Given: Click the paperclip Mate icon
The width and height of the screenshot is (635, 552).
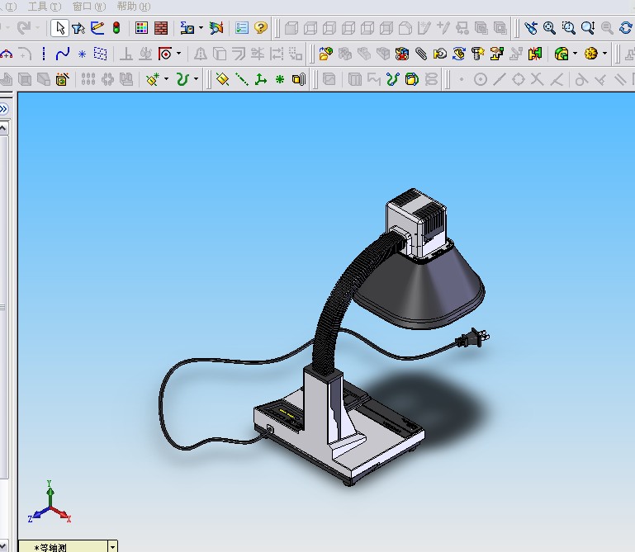Looking at the screenshot, I should [421, 54].
